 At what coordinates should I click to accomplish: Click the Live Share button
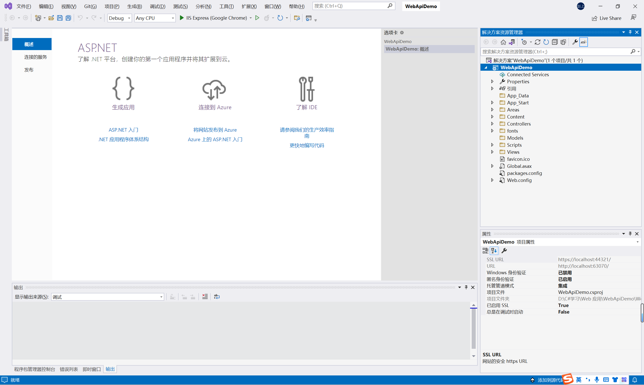(x=607, y=18)
